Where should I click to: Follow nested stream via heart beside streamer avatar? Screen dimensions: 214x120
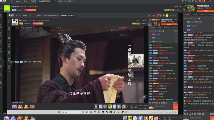(x=9, y=21)
